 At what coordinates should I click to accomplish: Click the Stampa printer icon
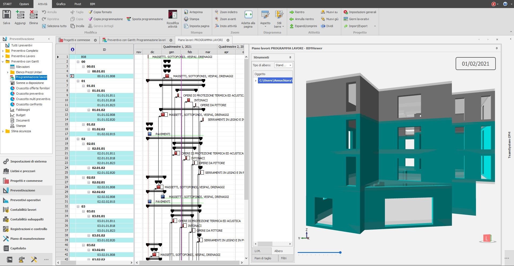[186, 19]
